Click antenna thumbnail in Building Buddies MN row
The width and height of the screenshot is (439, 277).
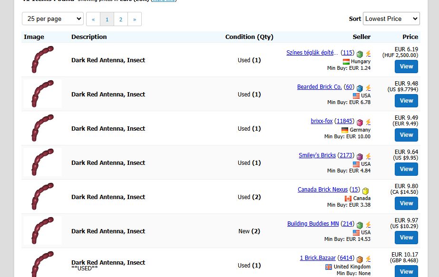click(42, 230)
